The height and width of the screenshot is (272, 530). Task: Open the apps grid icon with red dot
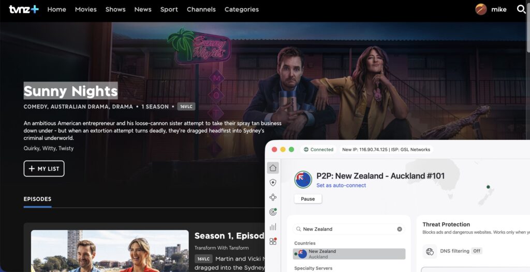coord(273,241)
